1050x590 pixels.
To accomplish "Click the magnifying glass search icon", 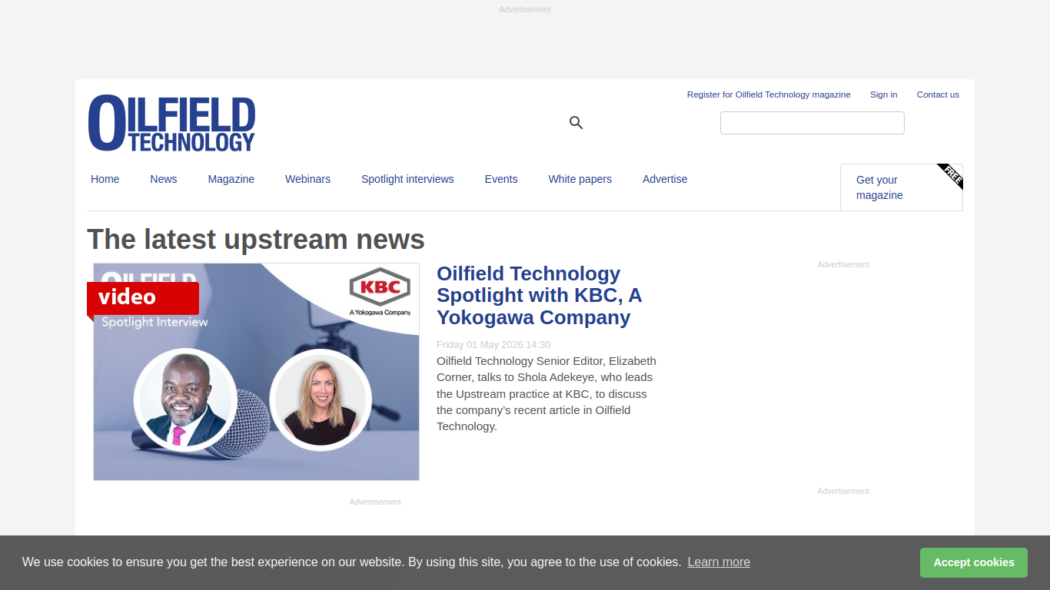I will [576, 123].
